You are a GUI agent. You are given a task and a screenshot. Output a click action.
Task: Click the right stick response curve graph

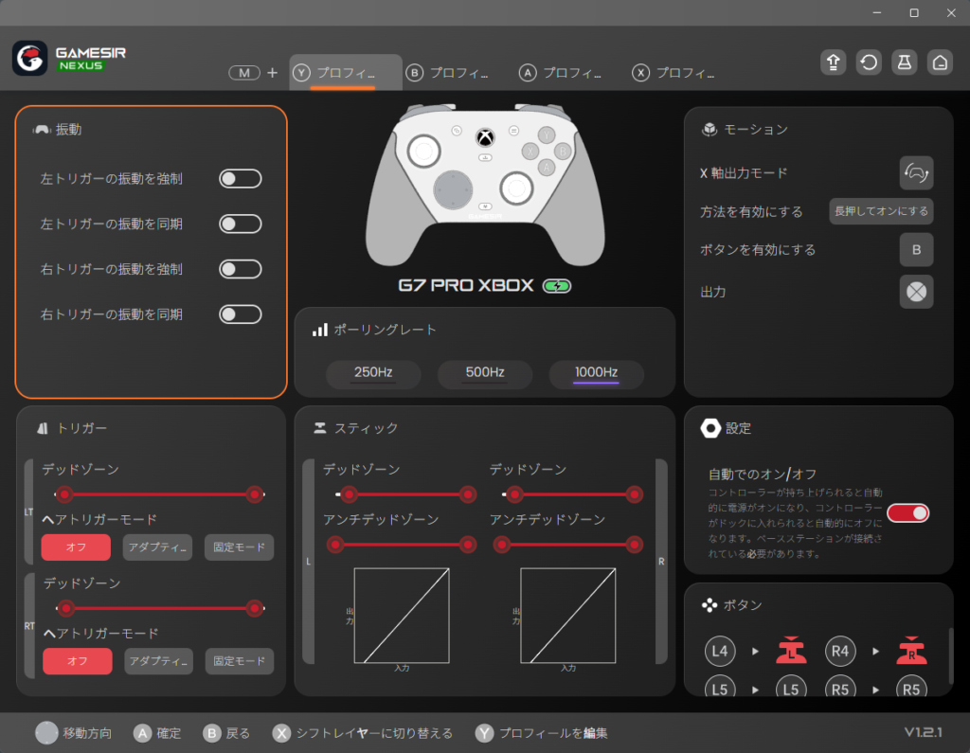[568, 616]
